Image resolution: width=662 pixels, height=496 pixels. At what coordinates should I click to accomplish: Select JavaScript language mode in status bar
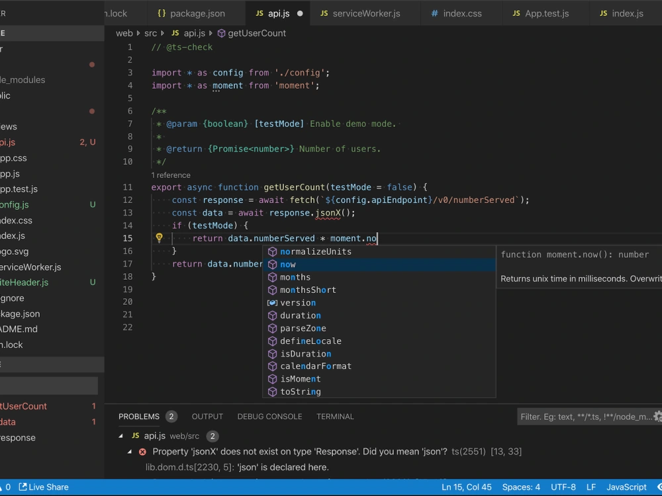tap(626, 487)
